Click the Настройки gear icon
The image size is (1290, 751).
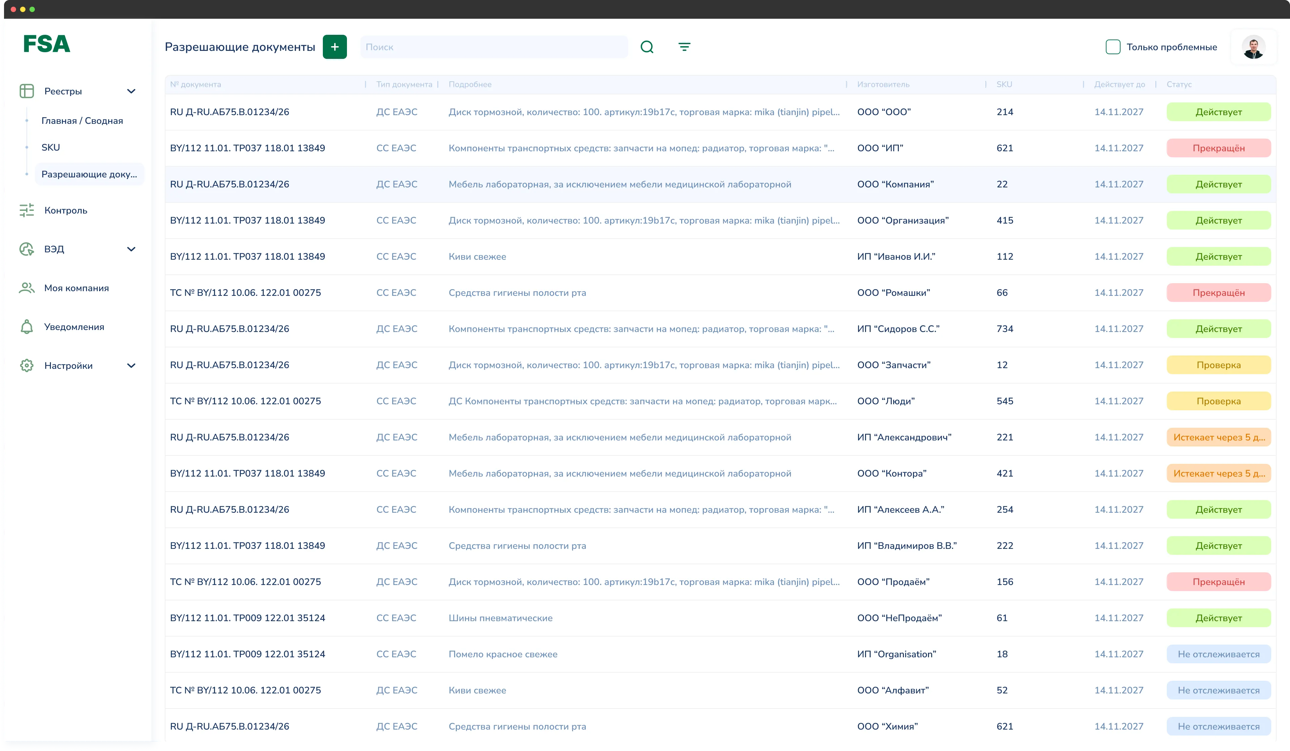(26, 365)
